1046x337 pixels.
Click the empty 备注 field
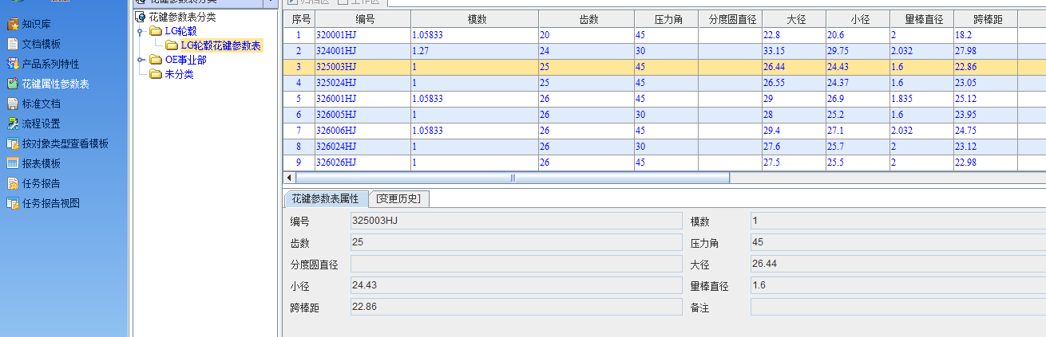coord(898,307)
